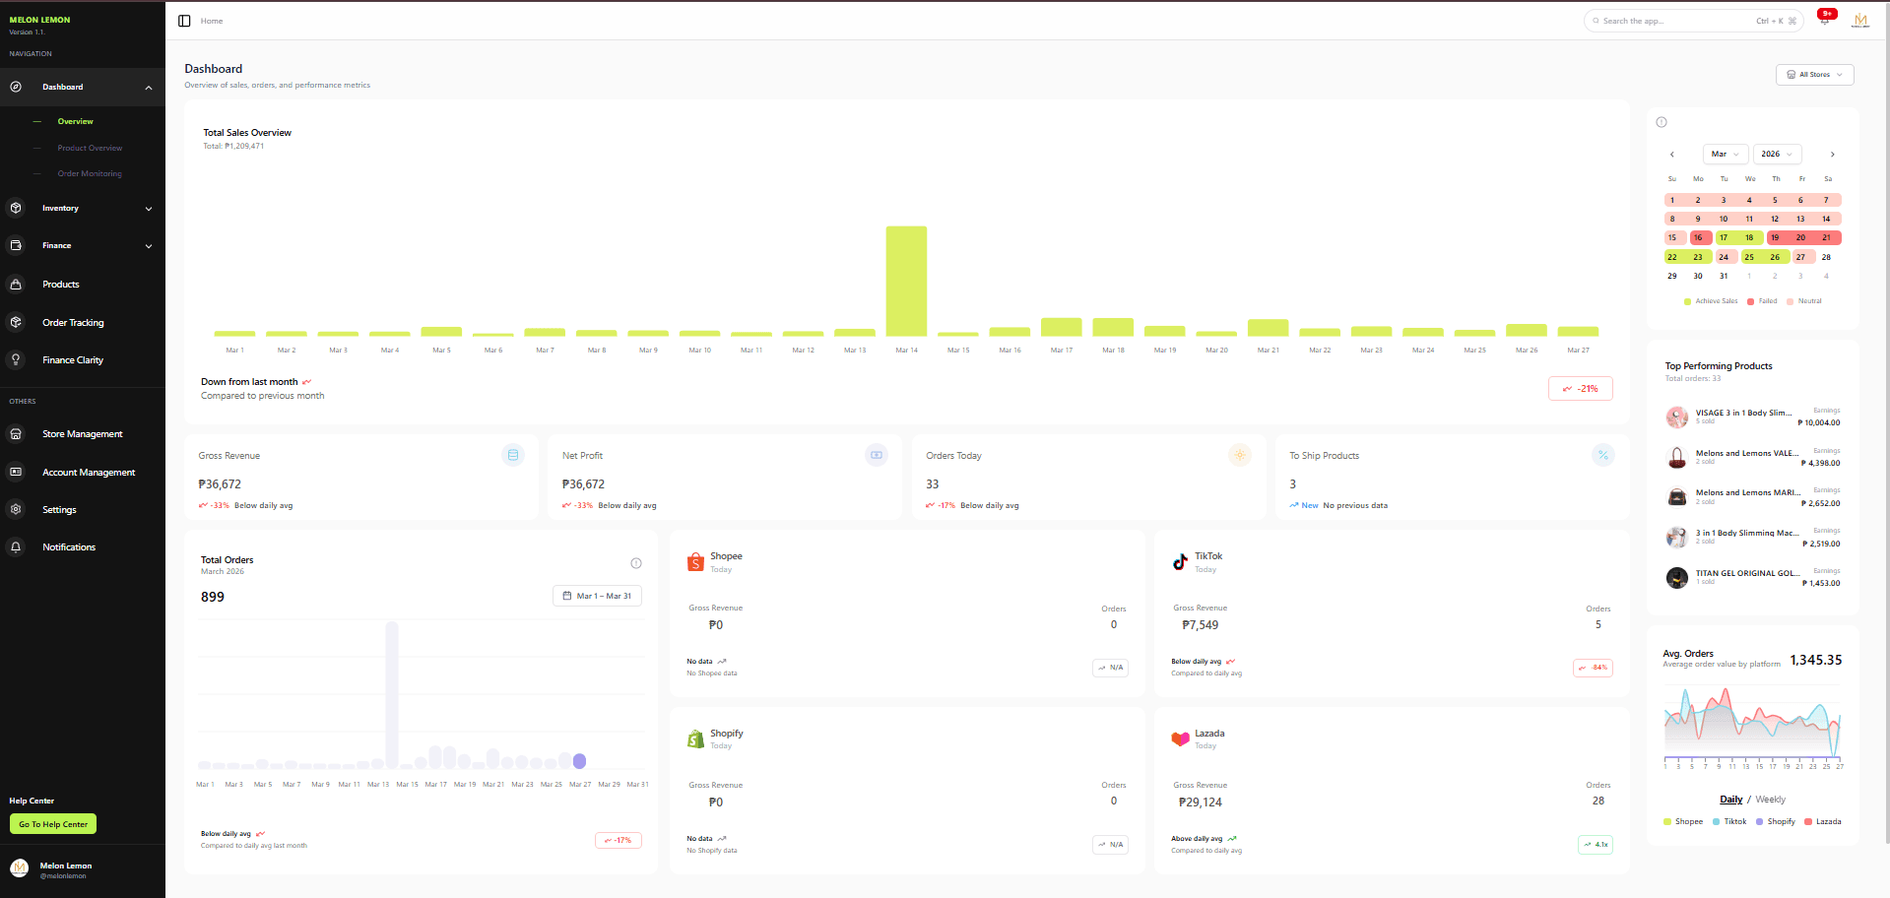
Task: Click the Shopify icon on the Shopify card
Action: [695, 738]
